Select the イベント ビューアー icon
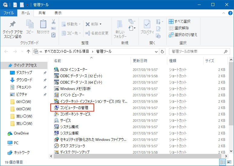The image size is (234, 166). tap(57, 95)
